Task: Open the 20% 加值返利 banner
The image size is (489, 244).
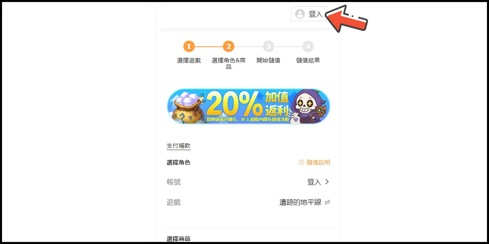Action: pos(249,106)
